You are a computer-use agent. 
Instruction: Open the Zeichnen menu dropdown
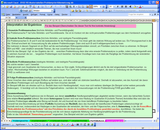tap(6, 125)
